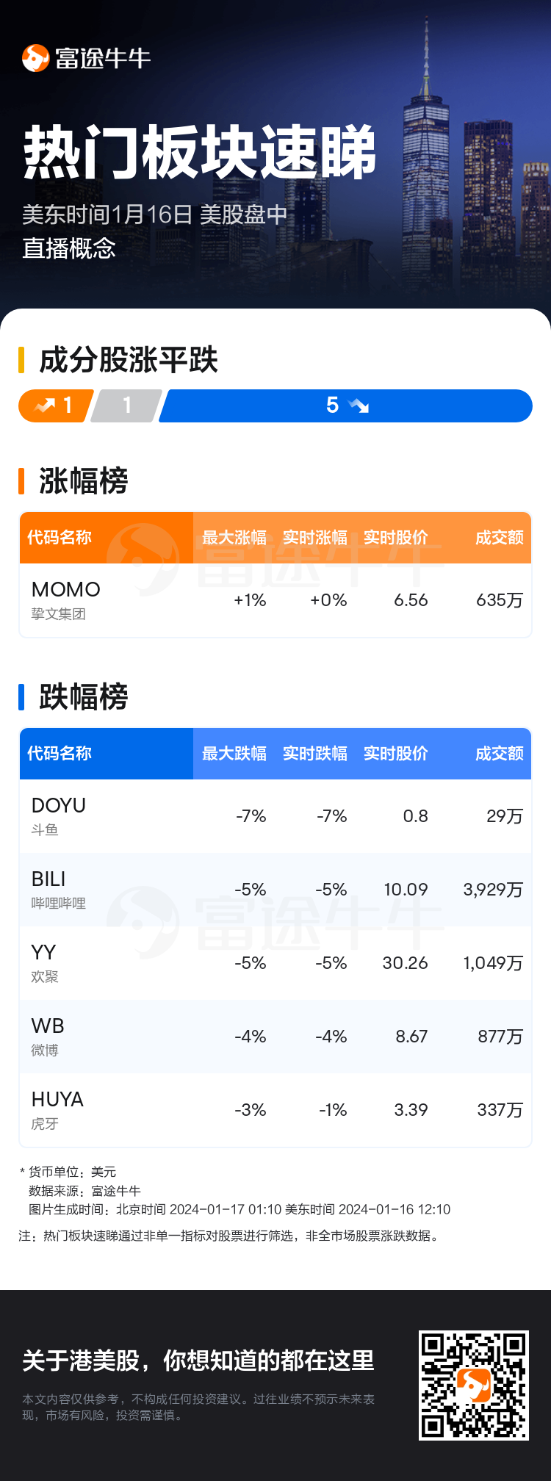Screen dimensions: 551x1481
Task: Click the orange logo inside the QR code
Action: click(x=473, y=1385)
